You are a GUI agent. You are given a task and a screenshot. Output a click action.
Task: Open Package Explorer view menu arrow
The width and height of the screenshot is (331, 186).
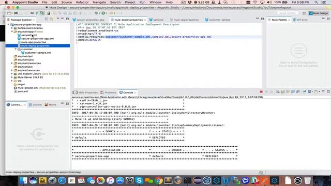tap(57, 19)
